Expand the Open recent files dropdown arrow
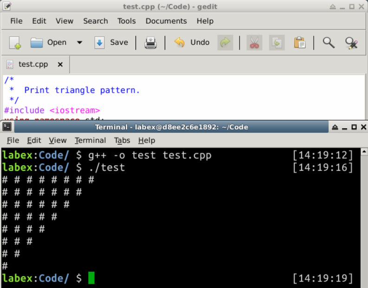Screen dimensions: 368x288 [x=79, y=43]
